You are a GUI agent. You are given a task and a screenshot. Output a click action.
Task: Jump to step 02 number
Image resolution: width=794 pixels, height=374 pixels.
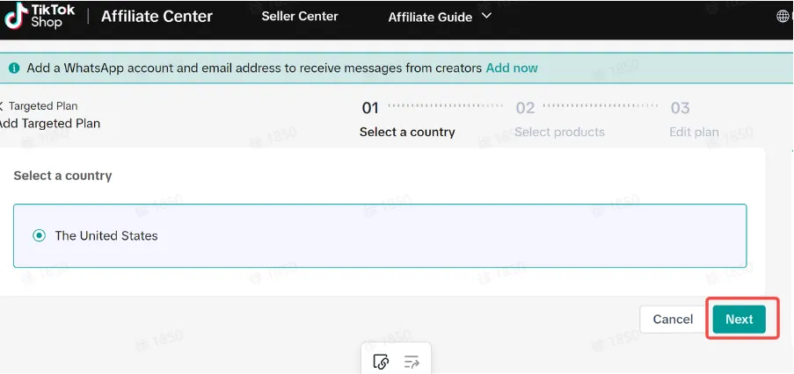[x=525, y=108]
